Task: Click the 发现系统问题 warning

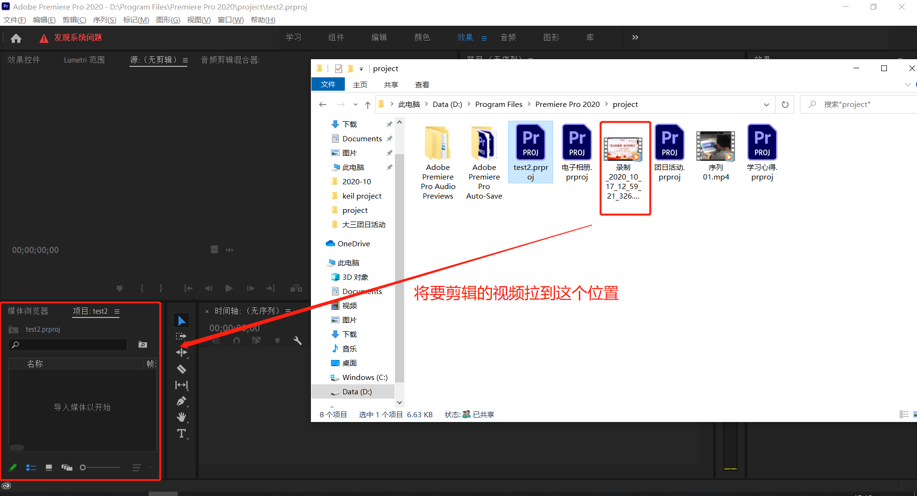Action: [x=77, y=38]
